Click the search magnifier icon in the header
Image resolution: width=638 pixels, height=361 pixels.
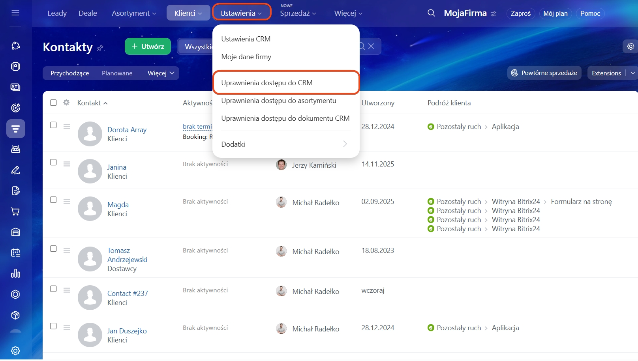pos(431,13)
